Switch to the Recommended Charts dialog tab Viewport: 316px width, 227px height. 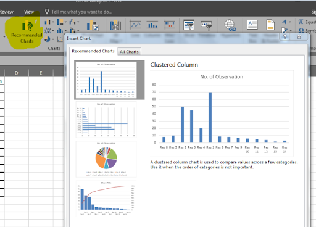click(93, 51)
